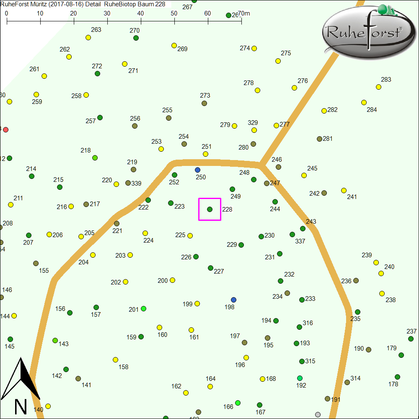This screenshot has height=419, width=419.
Task: Select the olive tree marker 273
Action: click(204, 103)
